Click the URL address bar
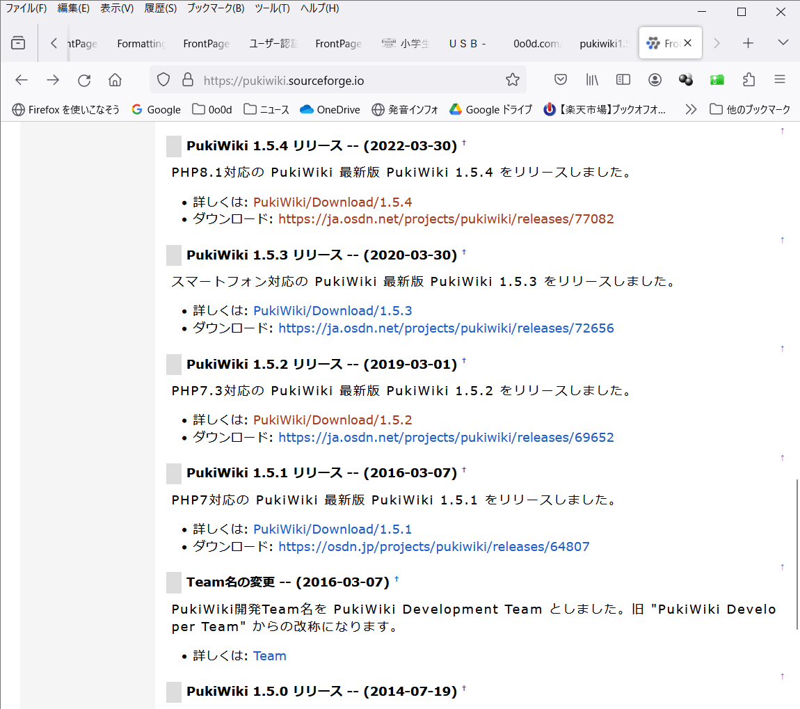 [348, 80]
